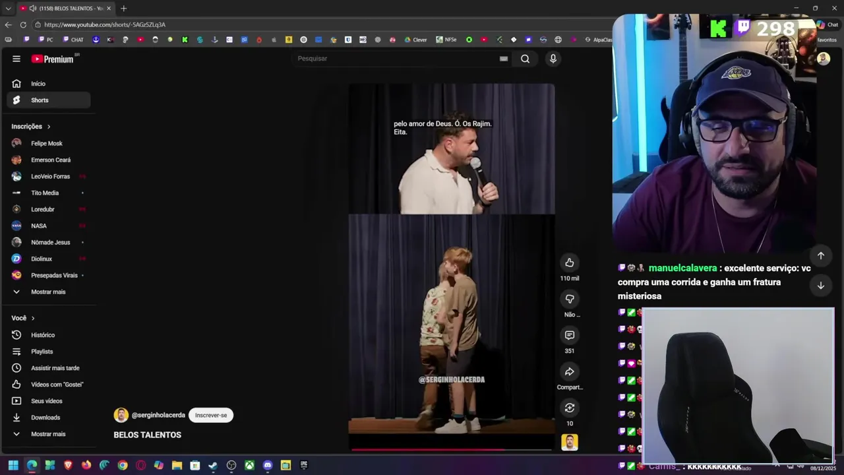The image size is (844, 475).
Task: Reload the page
Action: (x=23, y=24)
